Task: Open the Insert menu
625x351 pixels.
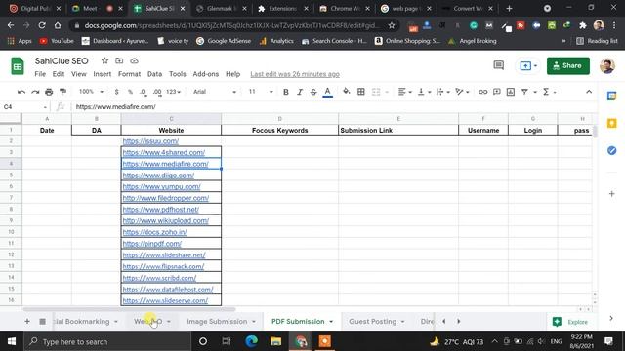Action: (x=102, y=74)
